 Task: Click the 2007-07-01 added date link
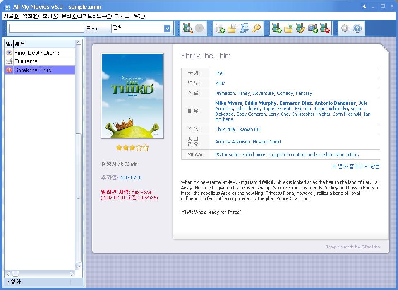[x=131, y=178]
